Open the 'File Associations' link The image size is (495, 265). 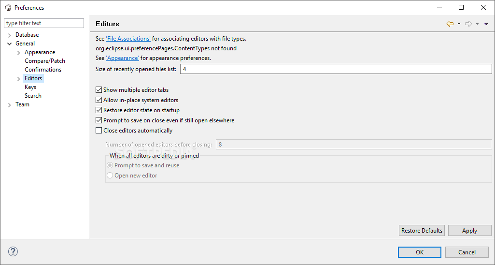(128, 39)
